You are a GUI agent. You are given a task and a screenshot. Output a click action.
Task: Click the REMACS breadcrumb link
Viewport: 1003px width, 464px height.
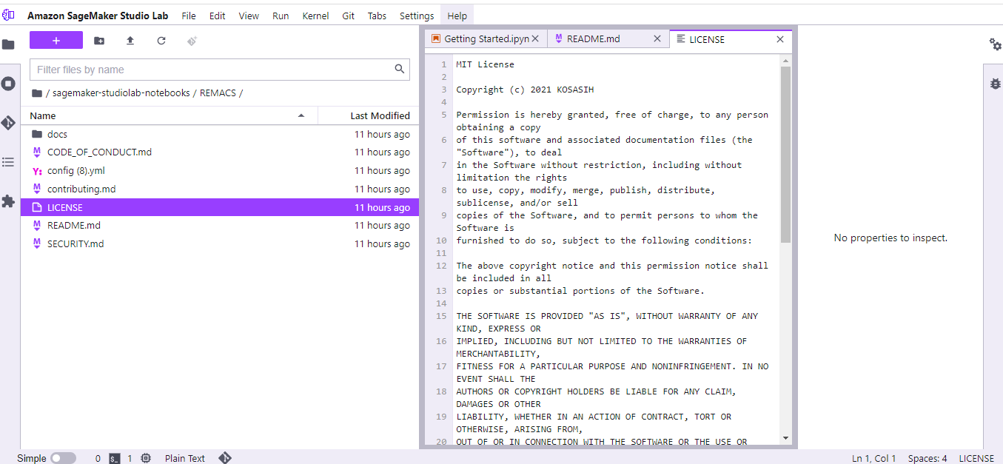tap(218, 93)
